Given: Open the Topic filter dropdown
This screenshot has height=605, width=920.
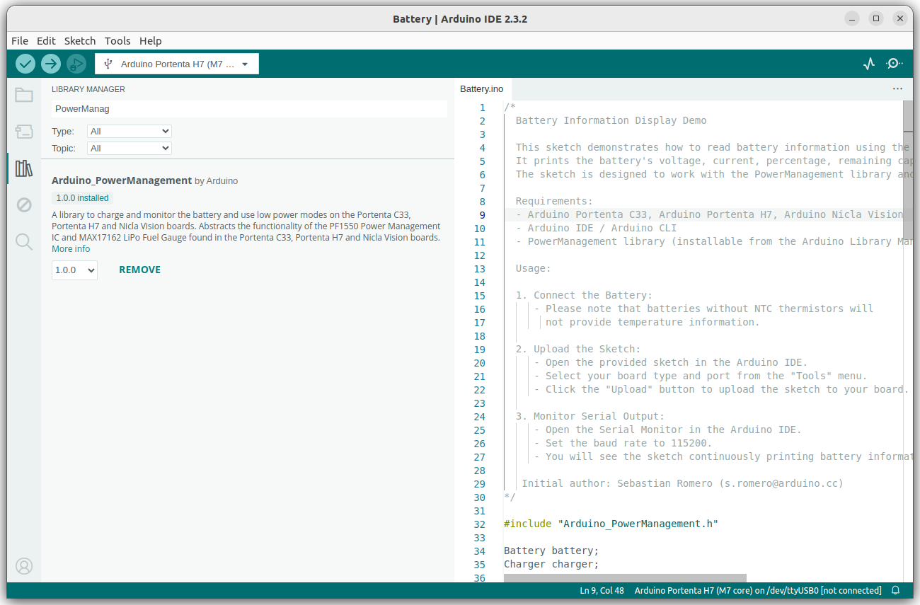Looking at the screenshot, I should point(130,149).
